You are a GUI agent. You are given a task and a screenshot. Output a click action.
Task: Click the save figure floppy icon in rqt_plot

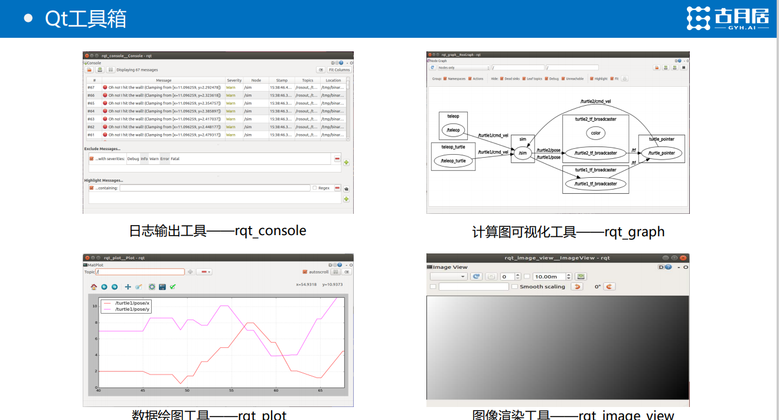coord(162,287)
